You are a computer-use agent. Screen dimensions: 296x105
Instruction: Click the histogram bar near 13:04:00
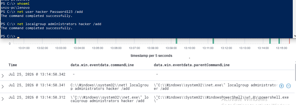(x=75, y=41)
